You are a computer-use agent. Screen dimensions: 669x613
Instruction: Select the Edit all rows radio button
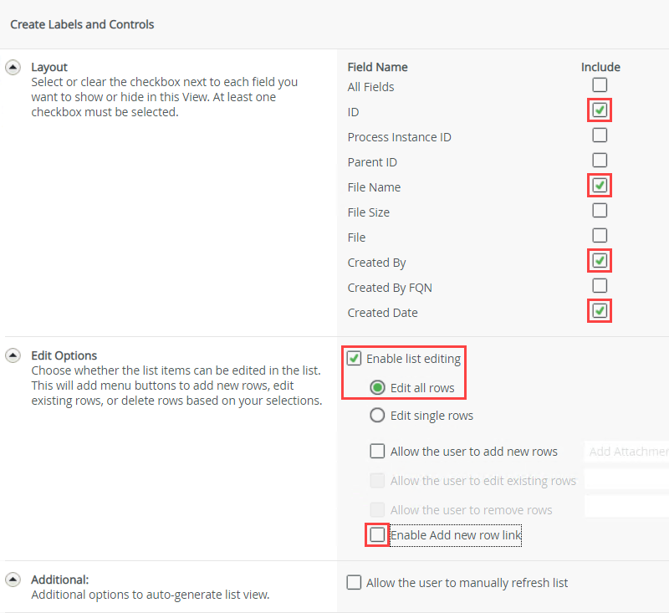tap(377, 388)
